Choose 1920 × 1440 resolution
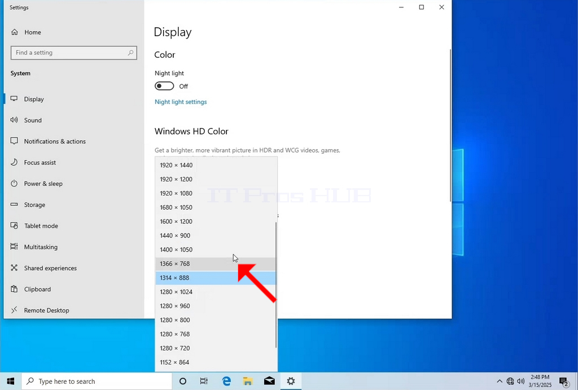The image size is (578, 390). coord(216,165)
